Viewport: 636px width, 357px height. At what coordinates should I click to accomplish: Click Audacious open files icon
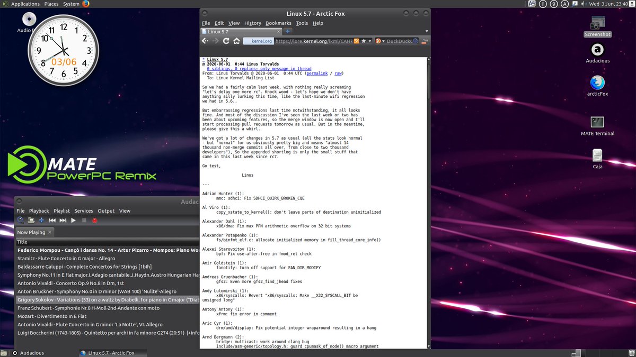(x=31, y=220)
